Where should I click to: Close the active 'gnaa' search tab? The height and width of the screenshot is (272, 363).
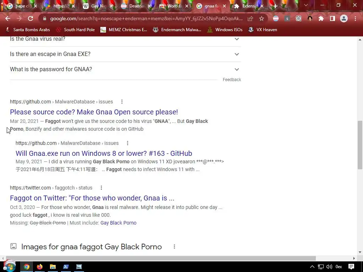point(224,6)
